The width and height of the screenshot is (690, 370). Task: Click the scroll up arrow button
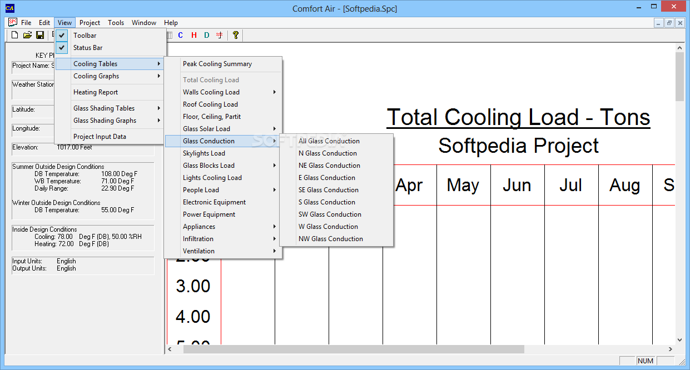pyautogui.click(x=679, y=48)
